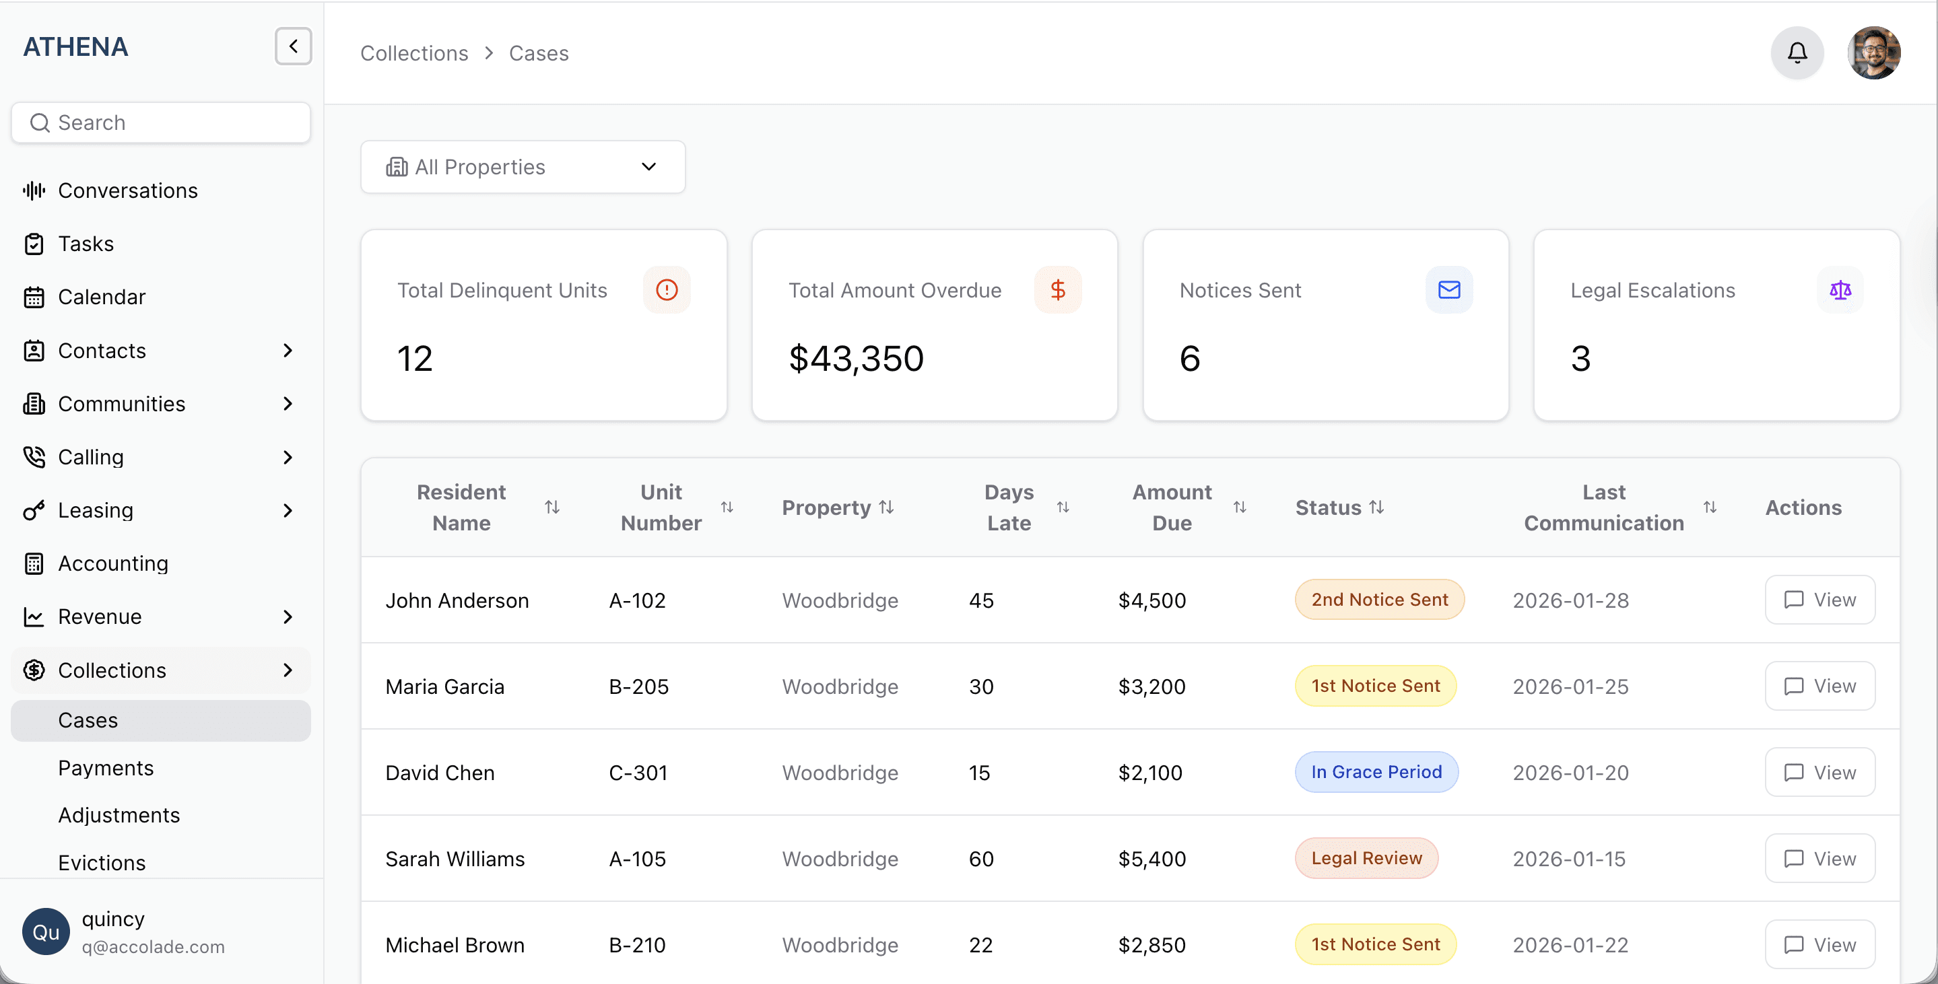This screenshot has height=984, width=1938.
Task: Click Sarah Williams' Legal Review status badge
Action: point(1366,858)
